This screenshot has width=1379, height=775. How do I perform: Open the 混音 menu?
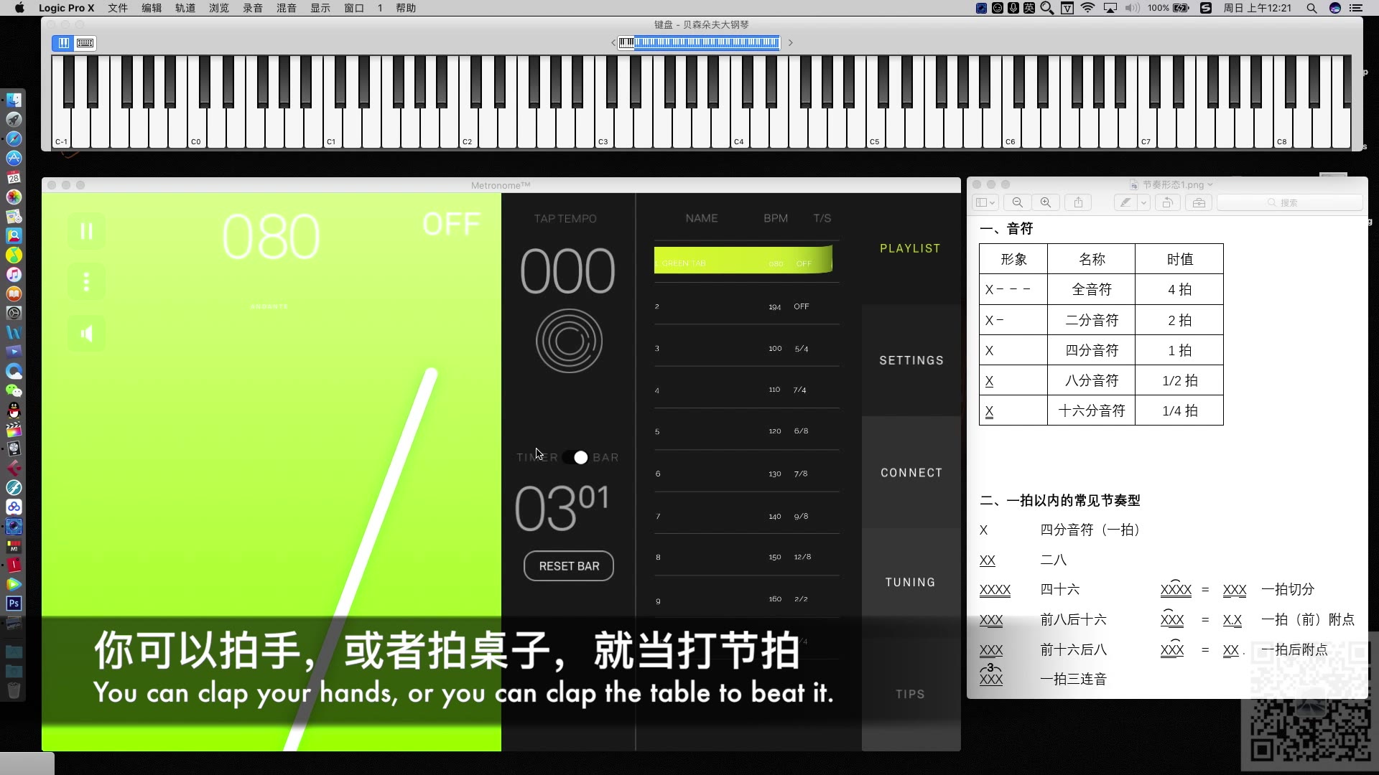[x=287, y=8]
